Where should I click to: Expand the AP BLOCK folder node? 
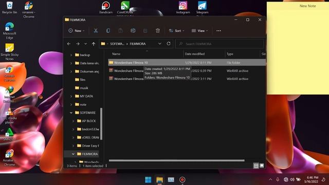pyautogui.click(x=73, y=121)
